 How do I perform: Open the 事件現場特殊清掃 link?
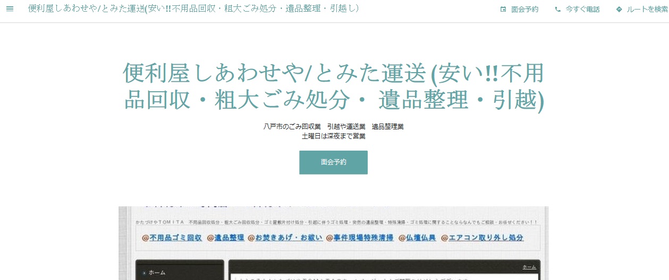[363, 238]
